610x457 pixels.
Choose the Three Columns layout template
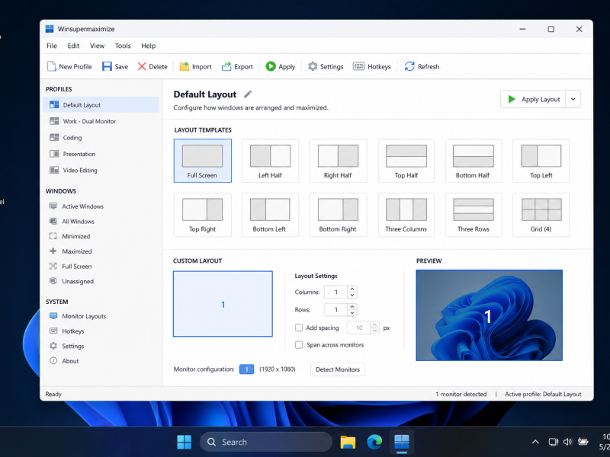tap(406, 215)
